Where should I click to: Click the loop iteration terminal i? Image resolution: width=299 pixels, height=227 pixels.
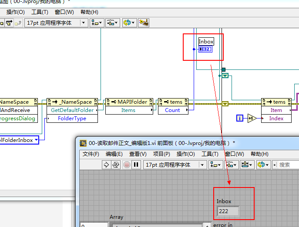click(x=240, y=118)
